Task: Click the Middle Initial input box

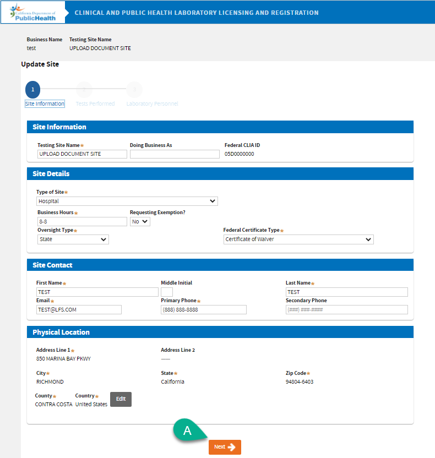Action: coord(167,292)
